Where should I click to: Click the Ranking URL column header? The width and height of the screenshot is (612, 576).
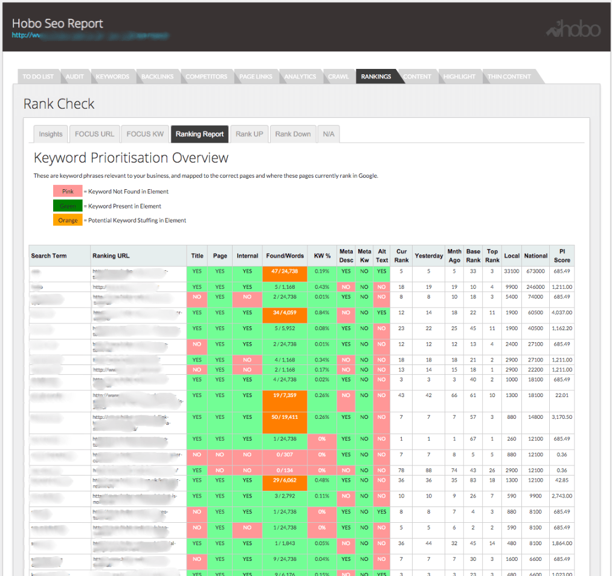[x=138, y=256]
